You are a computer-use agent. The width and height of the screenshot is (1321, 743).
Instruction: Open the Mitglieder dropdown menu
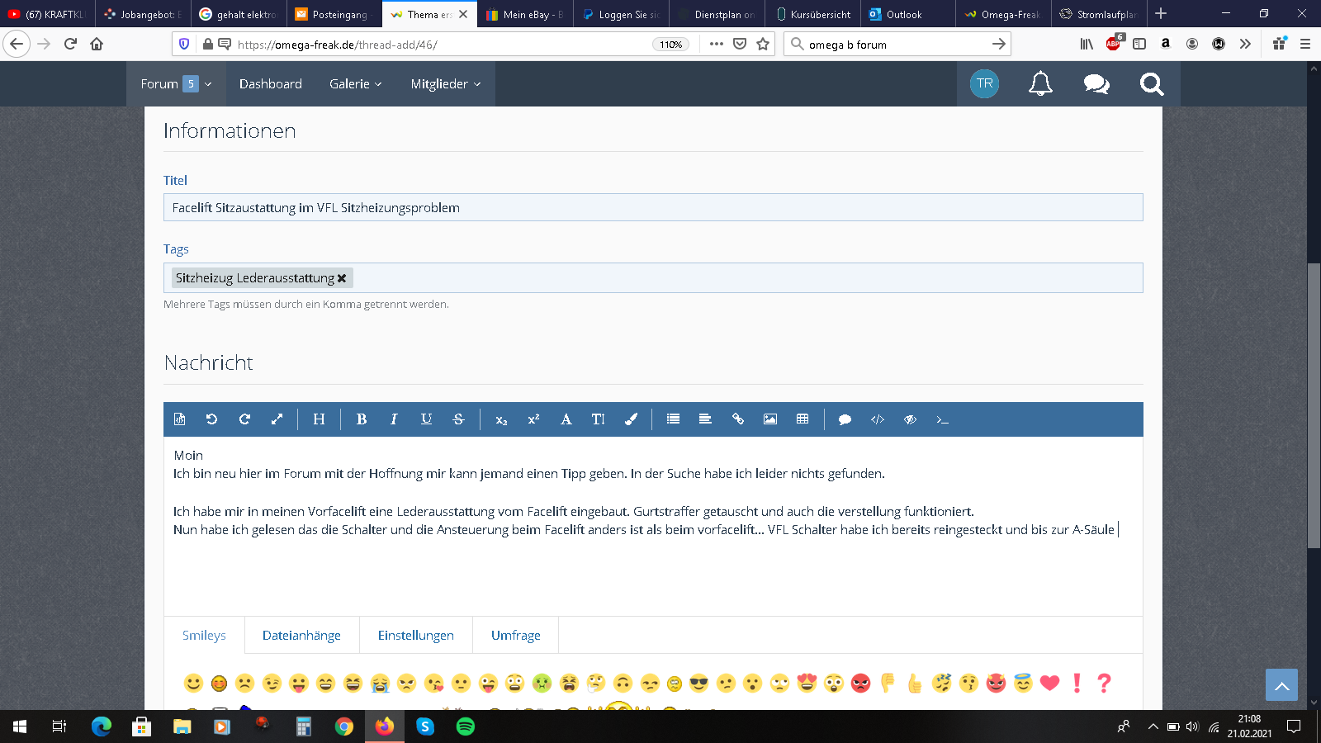445,84
